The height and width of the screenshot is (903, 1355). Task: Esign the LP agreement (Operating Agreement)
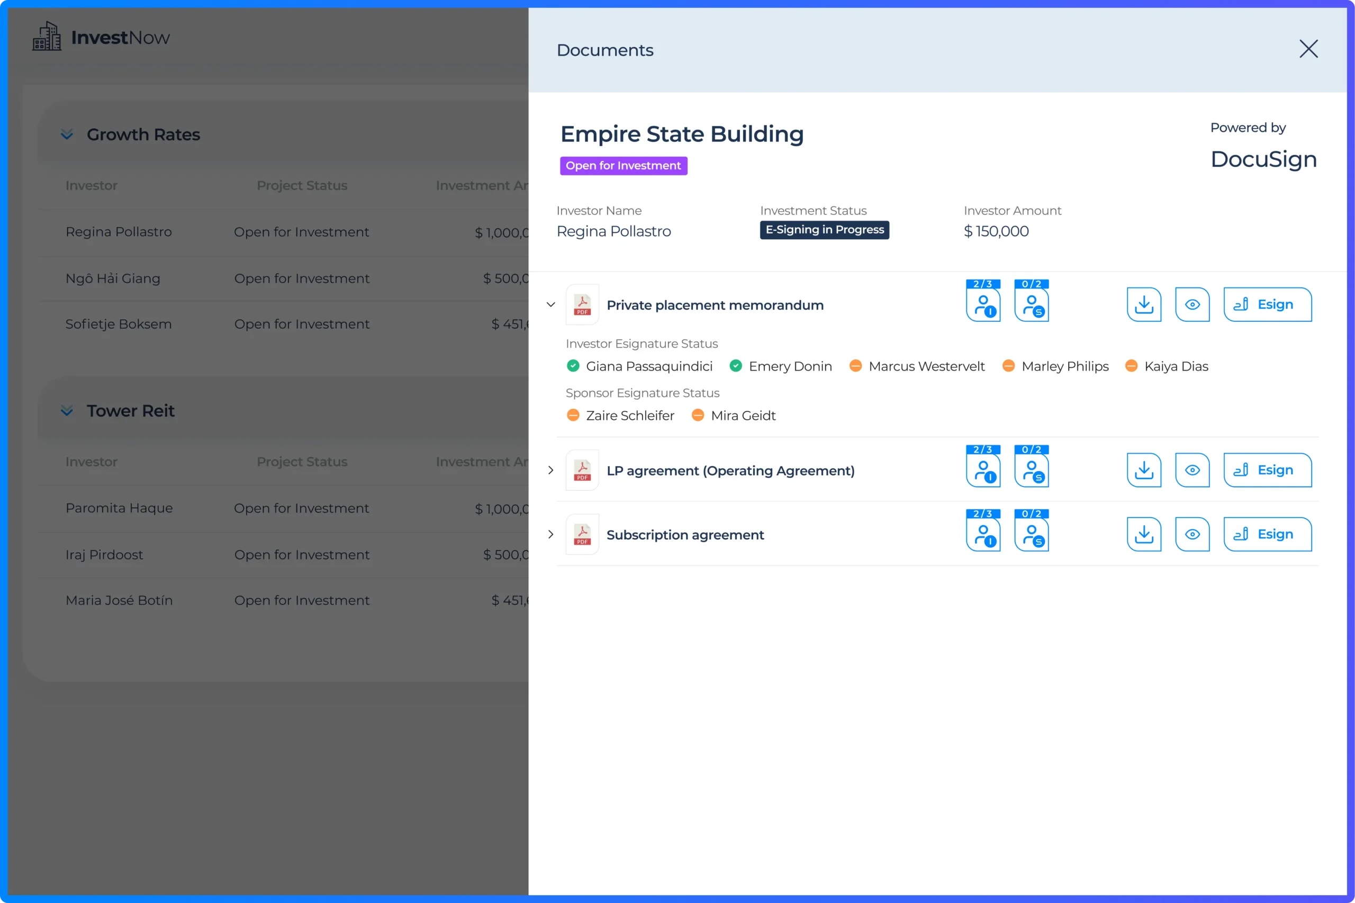pos(1268,470)
